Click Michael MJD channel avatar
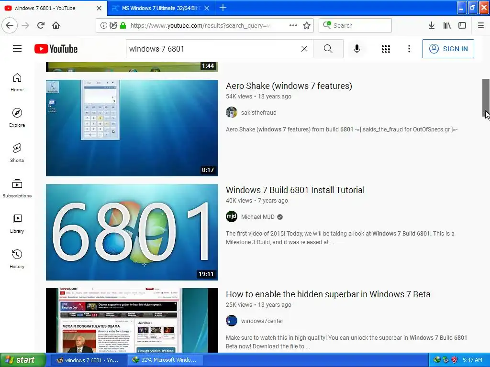This screenshot has height=367, width=490. coord(232,216)
